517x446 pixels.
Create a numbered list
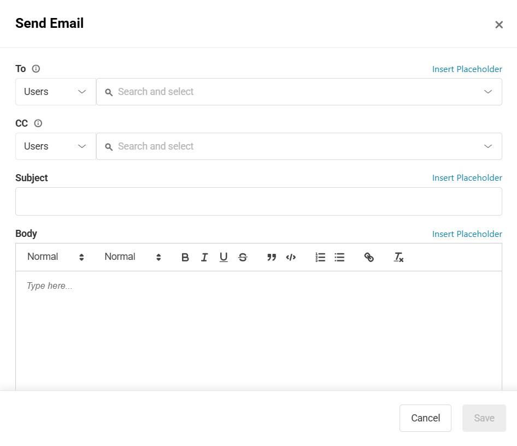pos(320,257)
